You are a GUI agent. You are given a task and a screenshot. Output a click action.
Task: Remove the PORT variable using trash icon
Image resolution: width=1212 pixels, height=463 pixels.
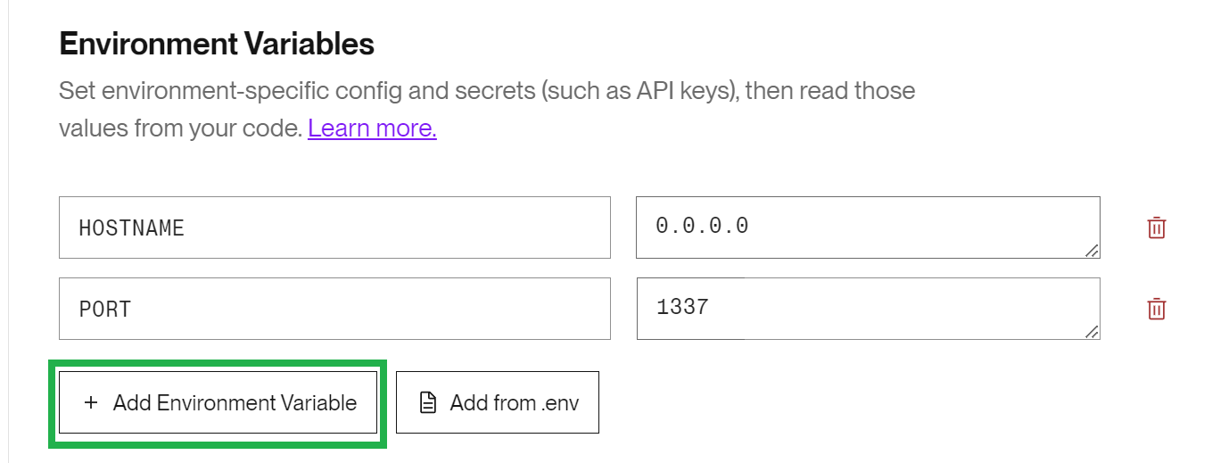click(1156, 309)
